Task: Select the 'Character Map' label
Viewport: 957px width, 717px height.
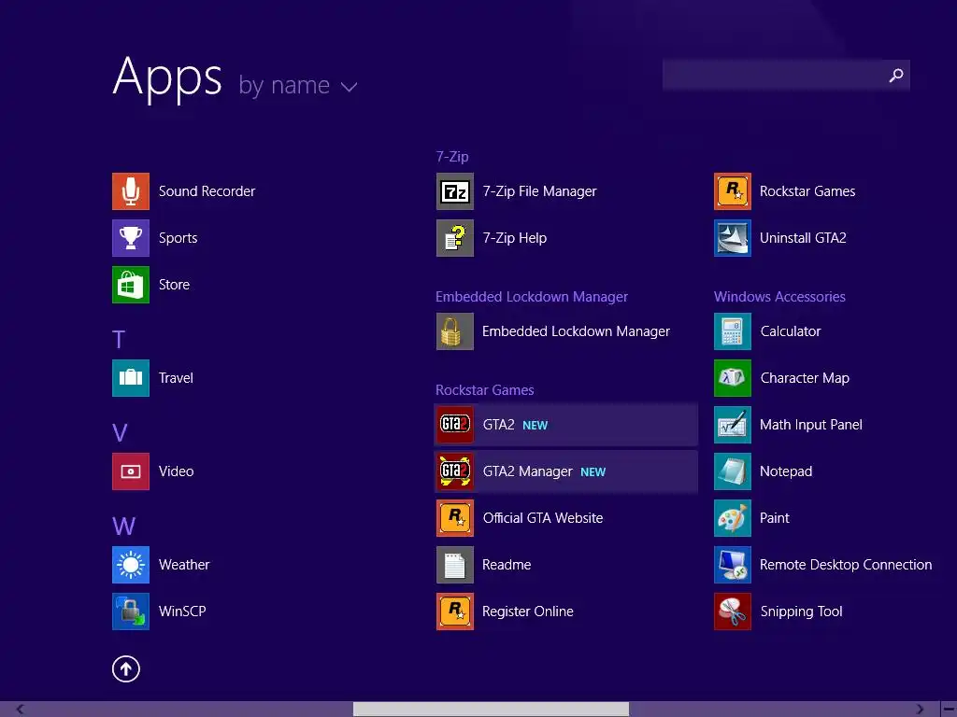Action: pos(805,378)
